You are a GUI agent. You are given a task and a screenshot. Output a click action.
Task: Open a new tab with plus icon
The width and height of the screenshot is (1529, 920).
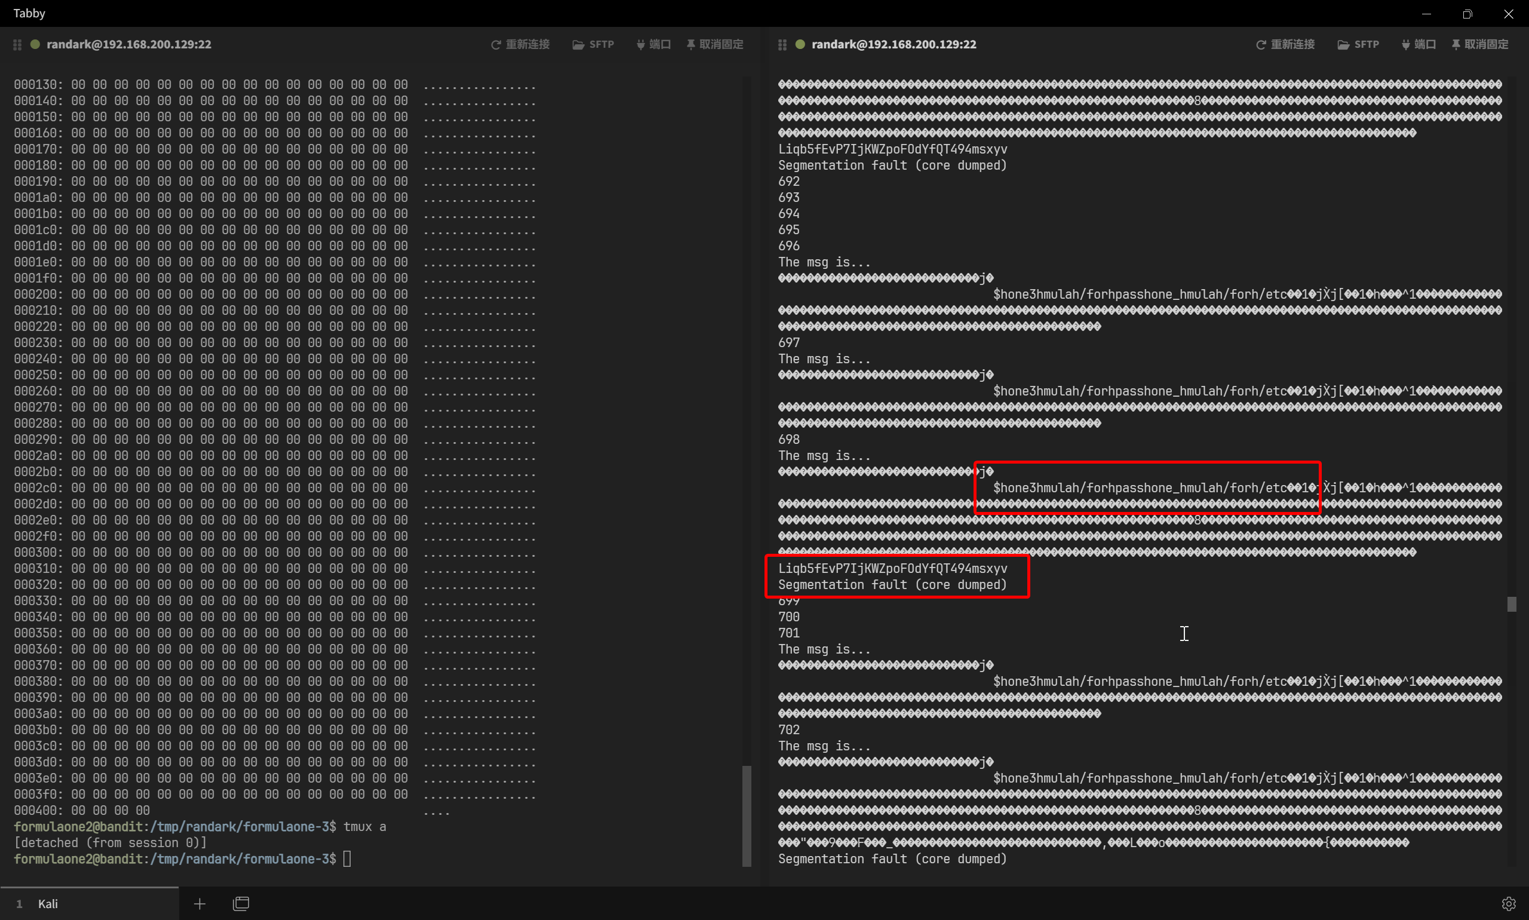[199, 904]
